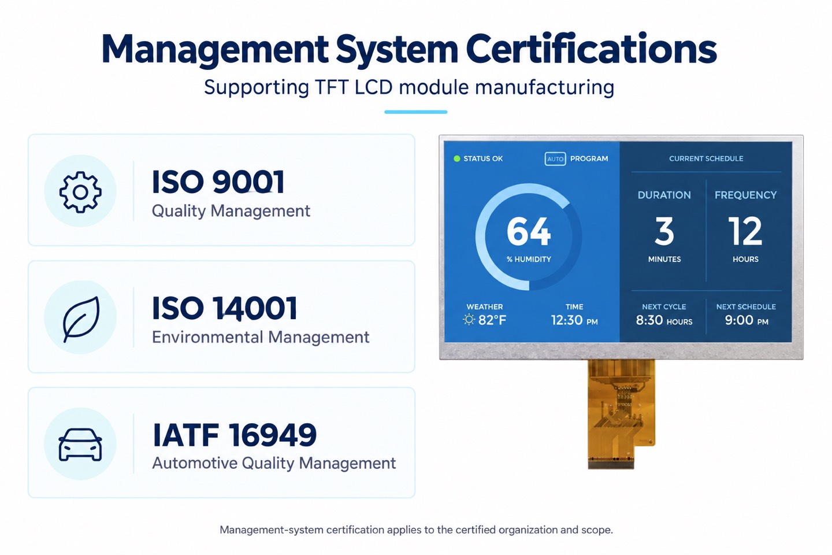Click the 'WEATHER' label
This screenshot has width=832, height=555.
485,307
